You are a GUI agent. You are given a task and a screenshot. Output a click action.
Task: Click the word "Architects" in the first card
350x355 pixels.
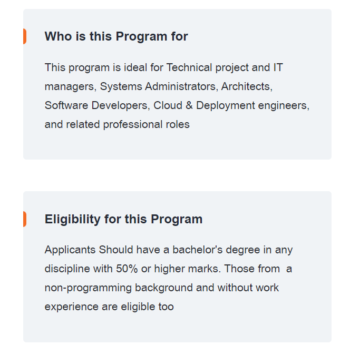247,86
